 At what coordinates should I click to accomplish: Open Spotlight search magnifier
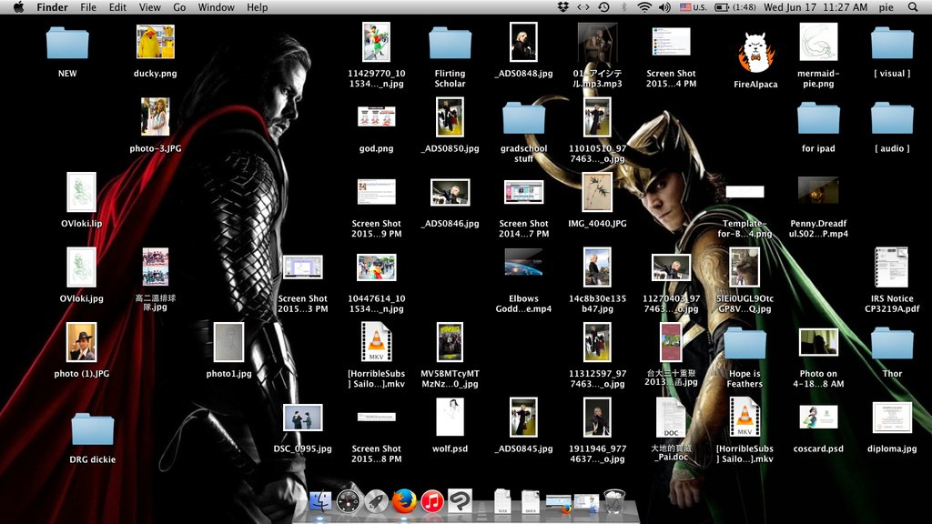pyautogui.click(x=913, y=7)
